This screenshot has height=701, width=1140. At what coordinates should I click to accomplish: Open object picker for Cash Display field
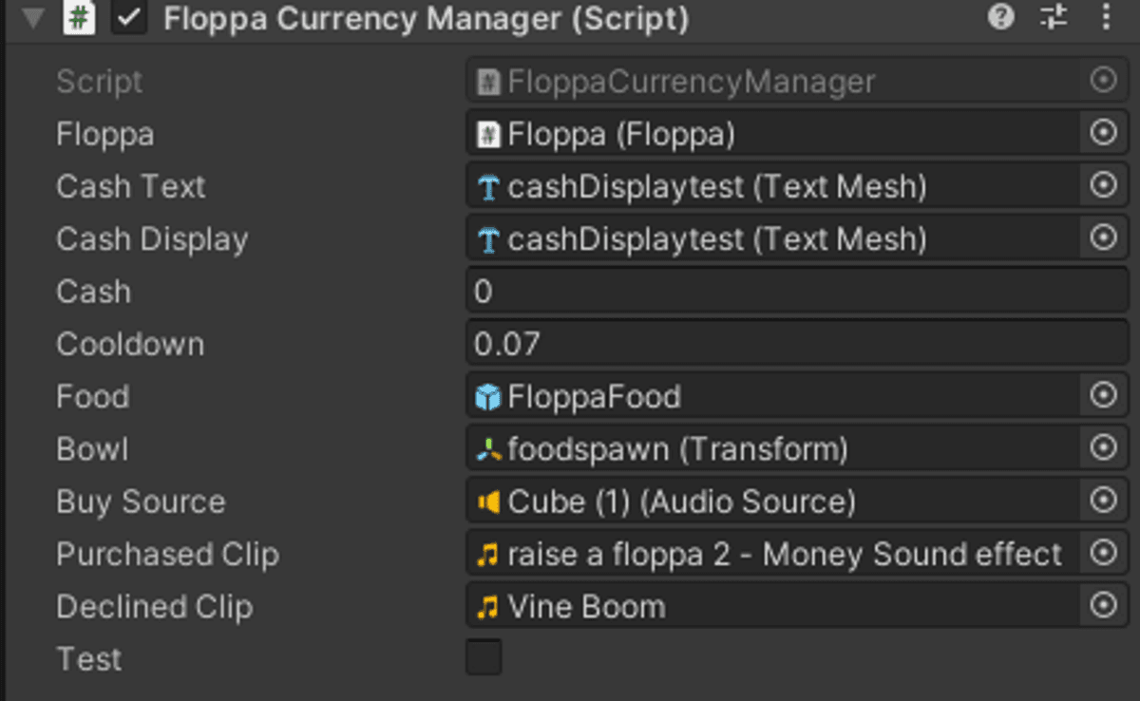point(1103,238)
